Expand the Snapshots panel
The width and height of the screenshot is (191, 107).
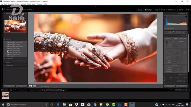click(4, 59)
